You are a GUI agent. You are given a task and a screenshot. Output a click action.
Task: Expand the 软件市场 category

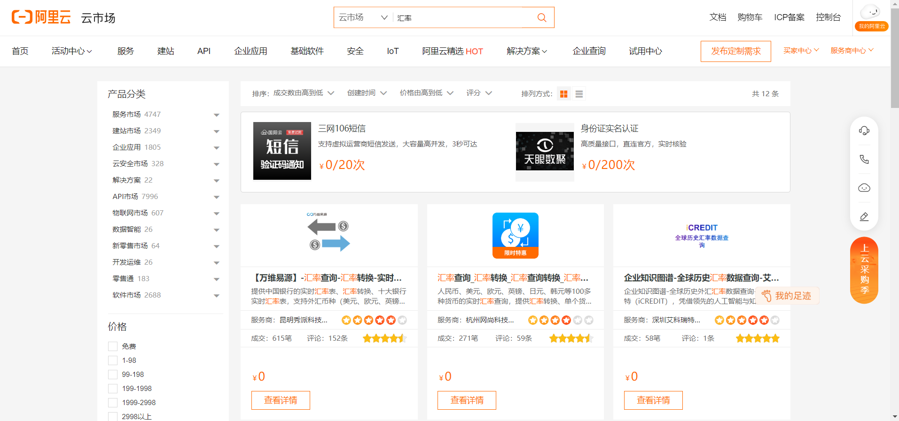point(217,296)
